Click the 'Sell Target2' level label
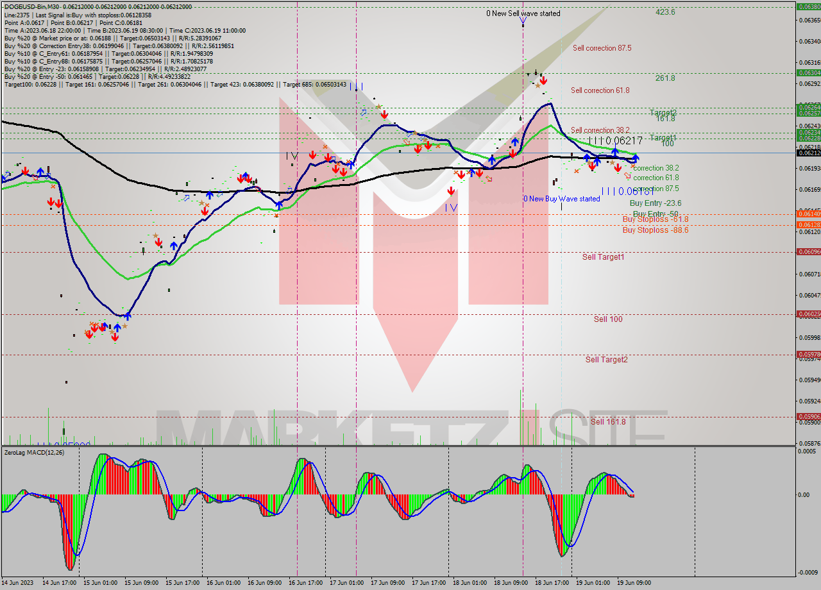Image resolution: width=821 pixels, height=590 pixels. [606, 359]
